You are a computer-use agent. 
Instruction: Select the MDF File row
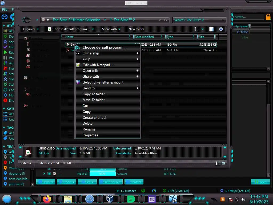(x=141, y=50)
